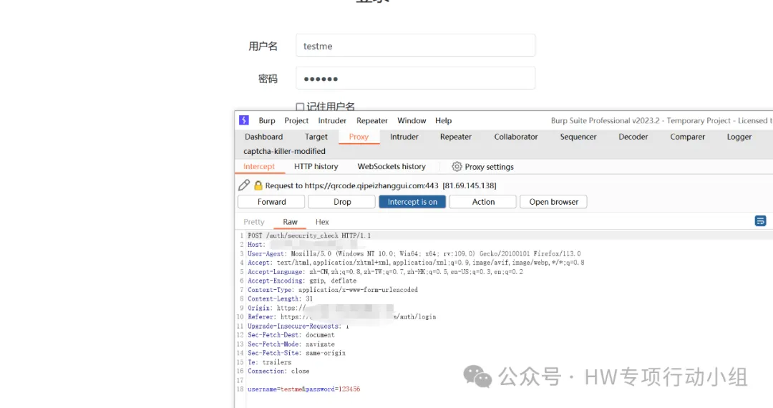Click the Te: trailers line
The image size is (773, 408).
tap(269, 362)
